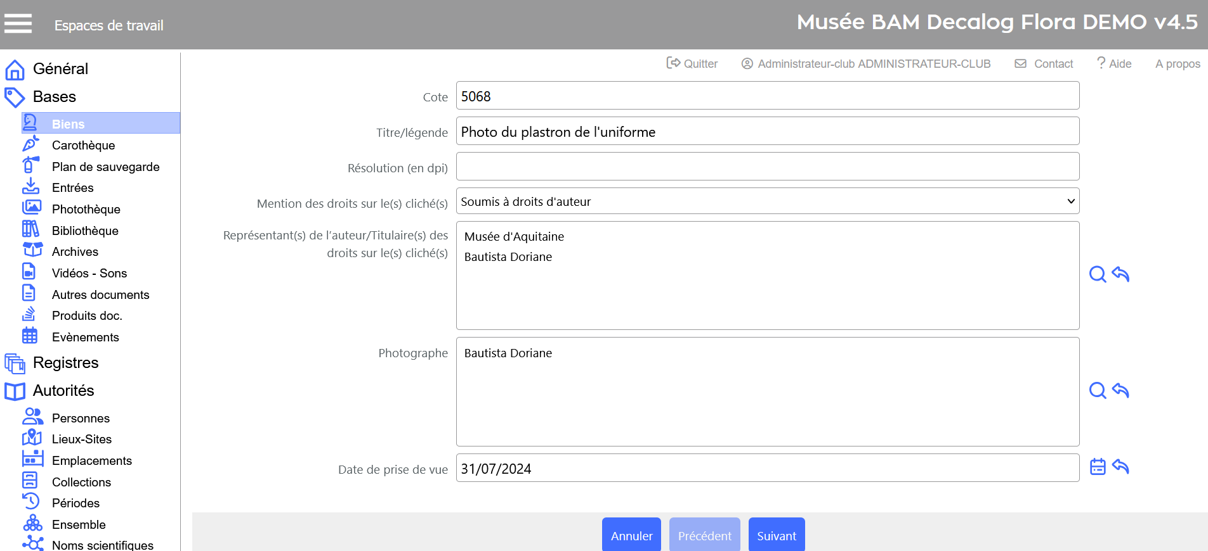This screenshot has width=1208, height=551.
Task: Reset the Date de prise de vue field
Action: [1120, 467]
